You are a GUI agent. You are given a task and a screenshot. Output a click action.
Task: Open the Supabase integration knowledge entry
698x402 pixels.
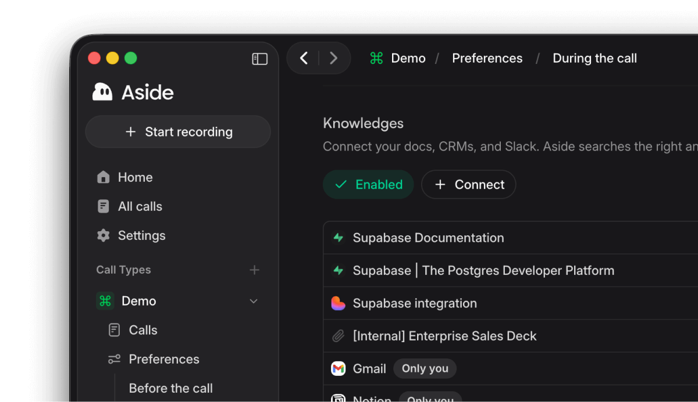[415, 303]
